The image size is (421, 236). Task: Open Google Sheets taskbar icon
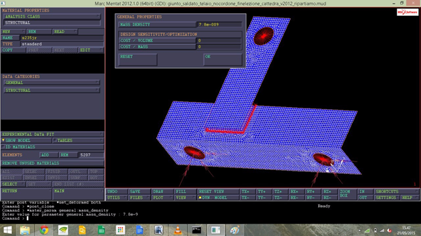coord(101,230)
